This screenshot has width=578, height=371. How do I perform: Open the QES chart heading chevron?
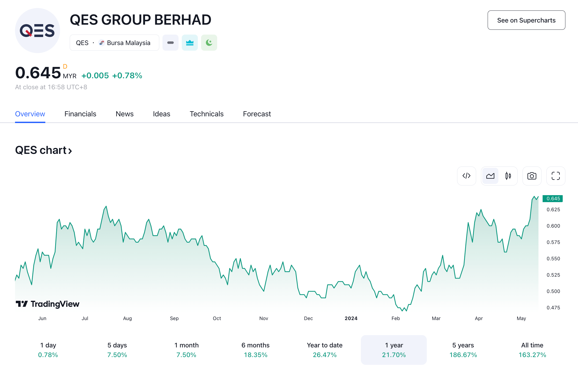click(x=70, y=151)
